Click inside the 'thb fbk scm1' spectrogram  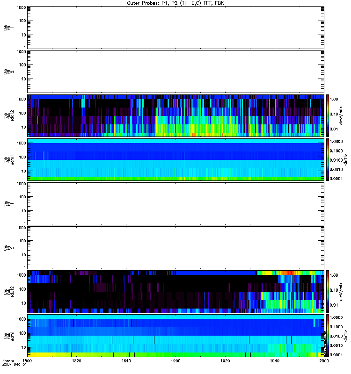(176, 159)
